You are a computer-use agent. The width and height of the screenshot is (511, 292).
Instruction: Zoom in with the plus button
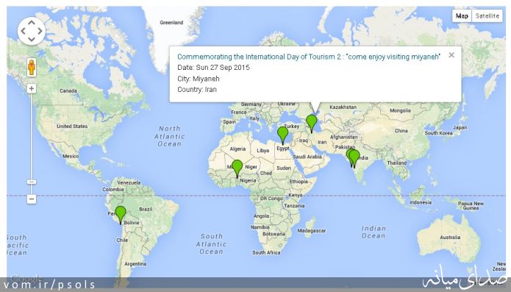pos(32,89)
